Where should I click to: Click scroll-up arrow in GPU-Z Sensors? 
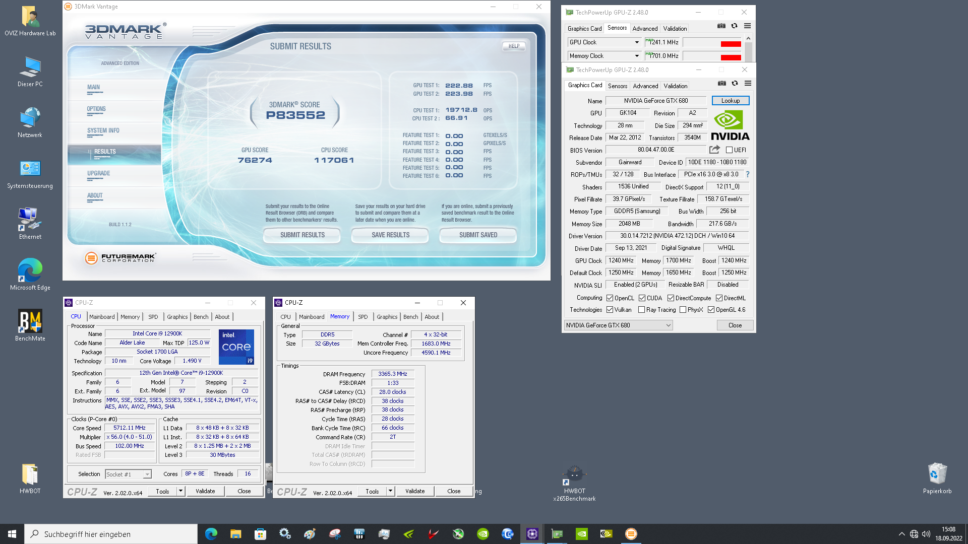(x=748, y=38)
